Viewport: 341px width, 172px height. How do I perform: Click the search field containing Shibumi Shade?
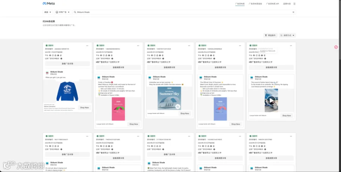click(184, 12)
